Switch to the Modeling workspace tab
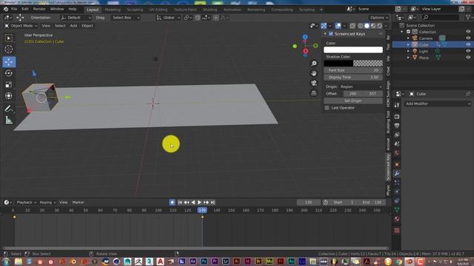Viewport: 474px width, 266px height. [x=113, y=10]
